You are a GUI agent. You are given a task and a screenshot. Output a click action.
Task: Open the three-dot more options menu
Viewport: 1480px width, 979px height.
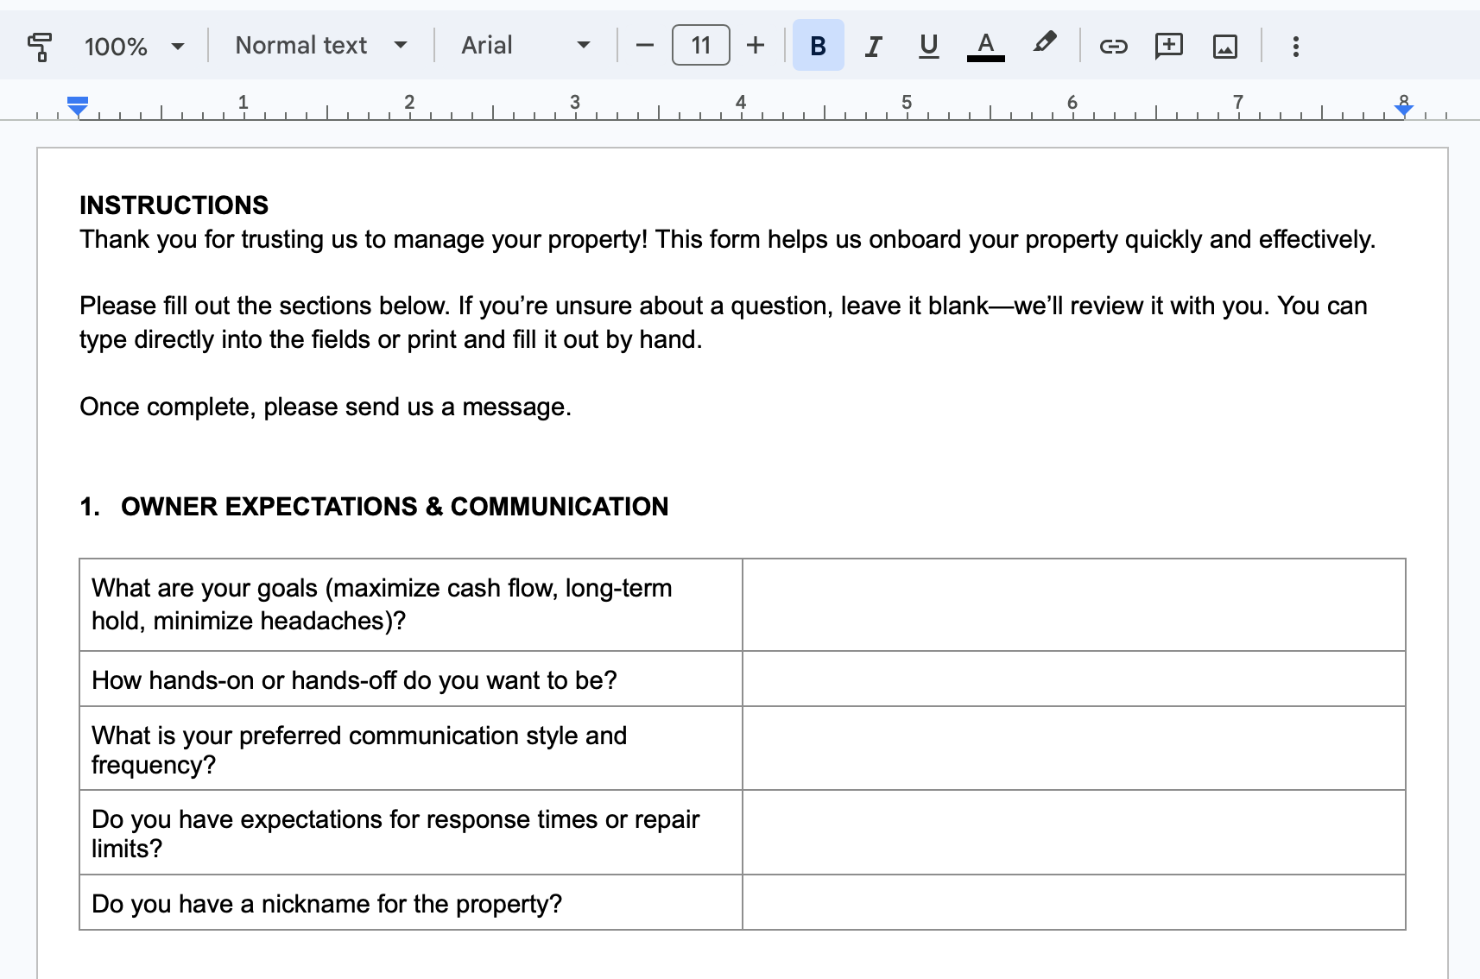point(1295,46)
